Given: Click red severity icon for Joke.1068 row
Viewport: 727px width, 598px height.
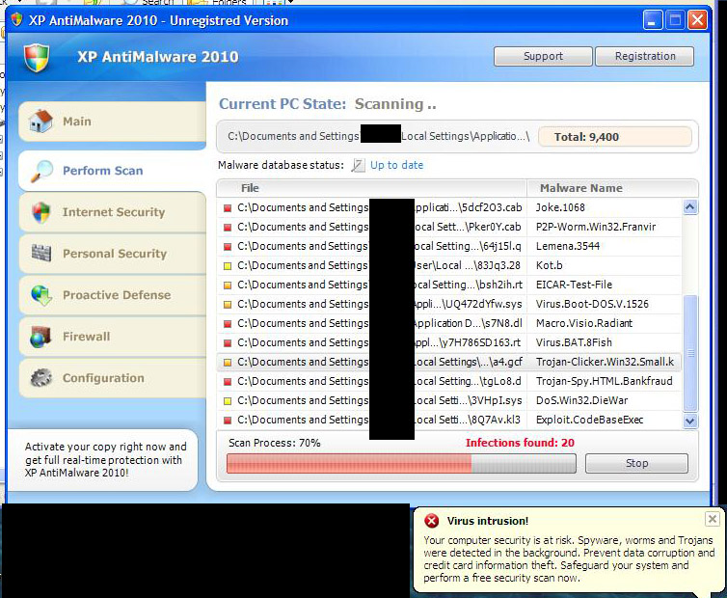Looking at the screenshot, I should click(x=228, y=208).
